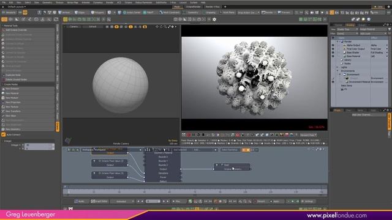
Task: Collapse the Integer section
Action: pyautogui.click(x=2, y=141)
